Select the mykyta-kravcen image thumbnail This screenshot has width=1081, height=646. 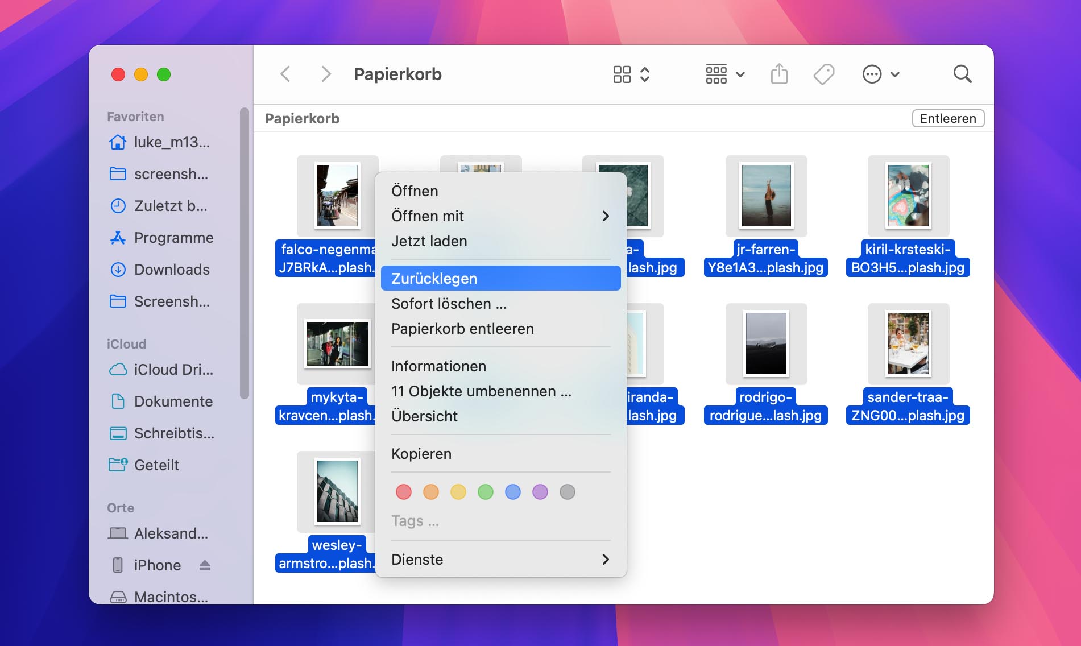(337, 343)
